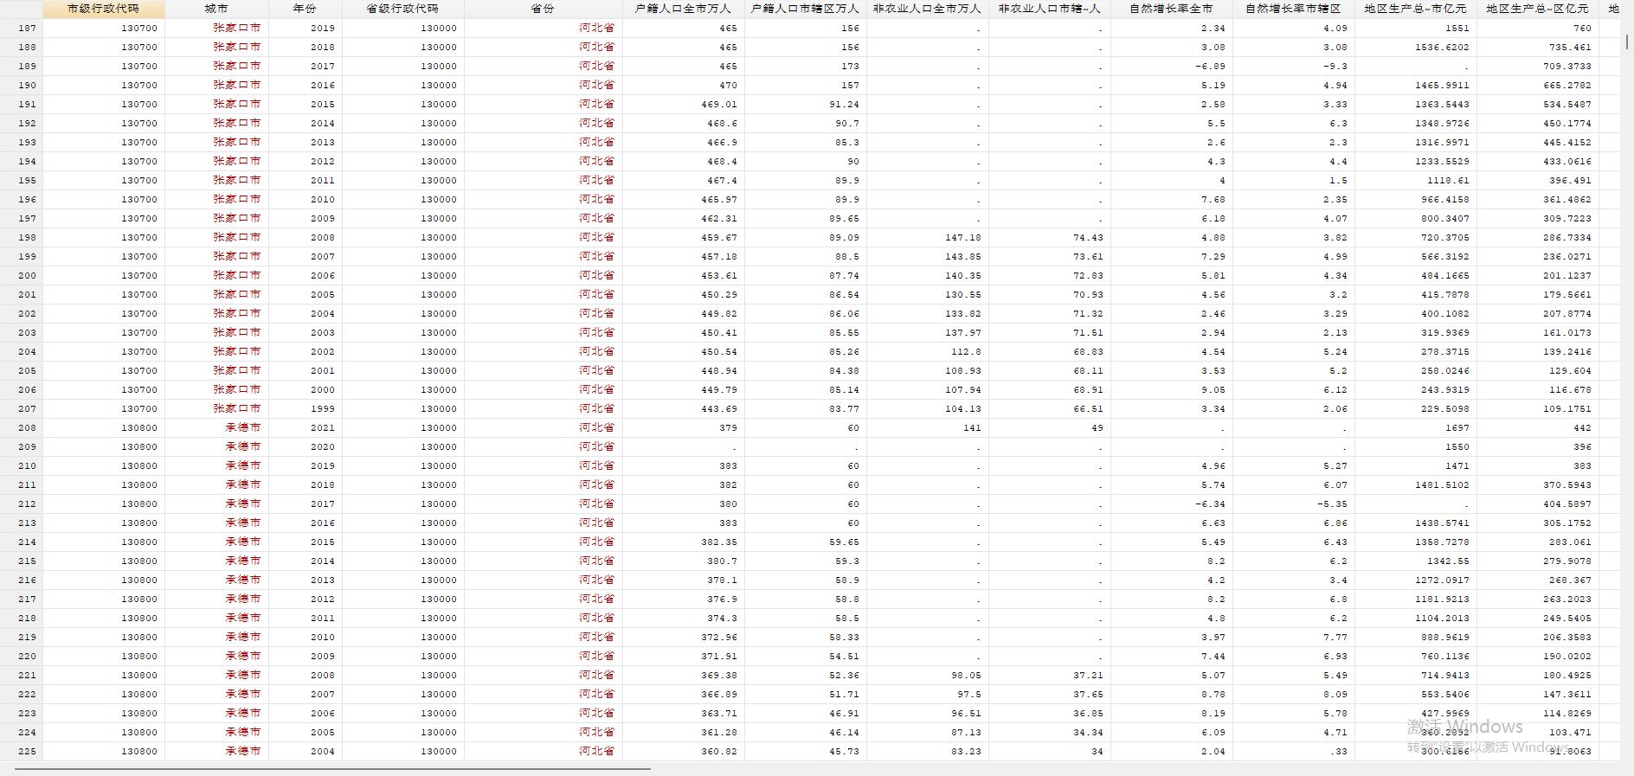Select the cell with value 1342.55

pos(1415,561)
